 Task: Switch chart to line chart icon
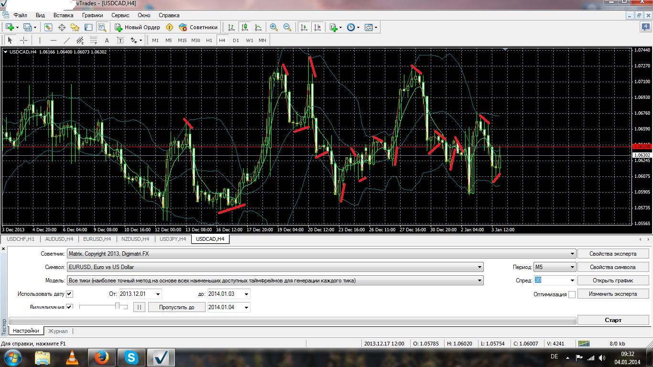(x=258, y=27)
